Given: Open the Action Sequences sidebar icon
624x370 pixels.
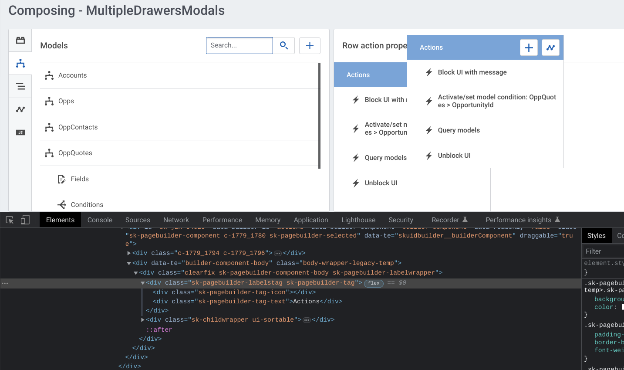Looking at the screenshot, I should click(20, 109).
